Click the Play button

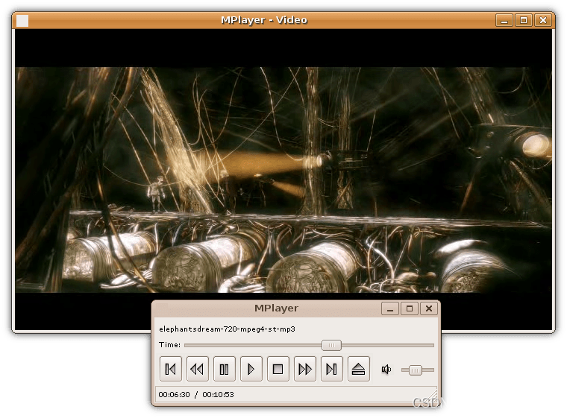(251, 369)
